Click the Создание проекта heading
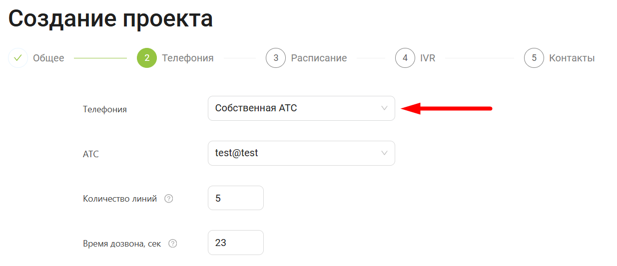 110,19
